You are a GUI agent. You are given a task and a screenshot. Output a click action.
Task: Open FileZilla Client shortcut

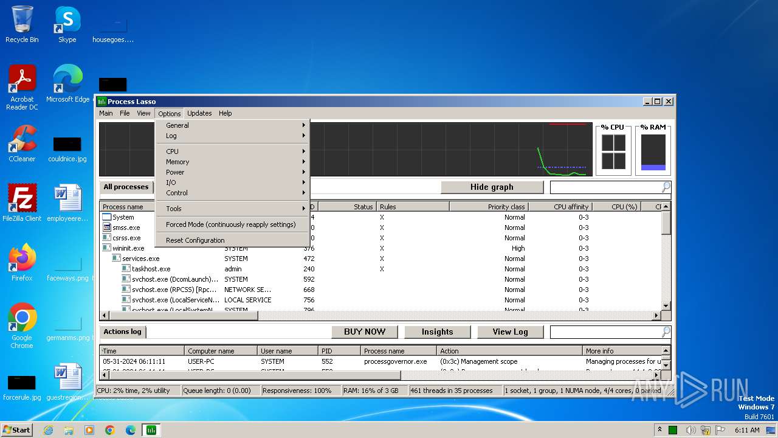coord(22,203)
